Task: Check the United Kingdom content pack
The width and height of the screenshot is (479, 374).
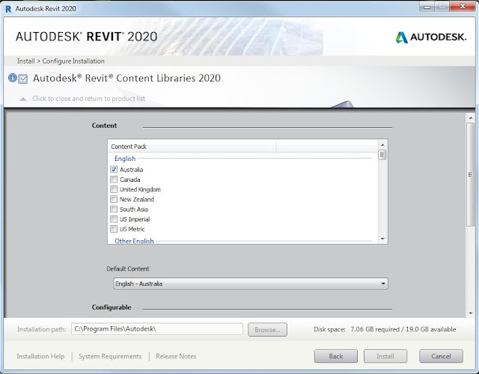Action: coord(114,189)
